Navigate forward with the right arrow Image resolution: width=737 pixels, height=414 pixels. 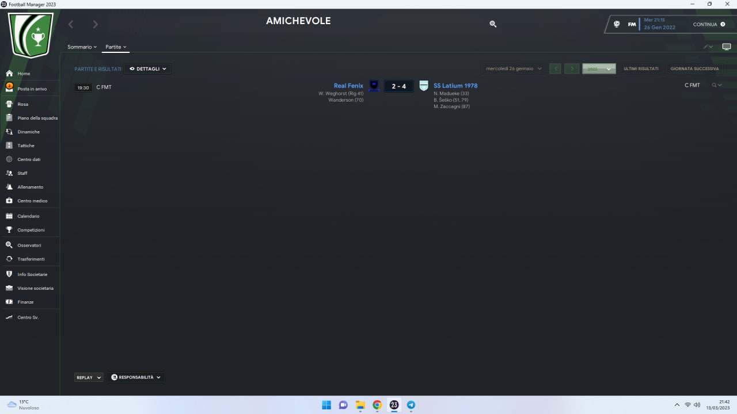[x=96, y=24]
